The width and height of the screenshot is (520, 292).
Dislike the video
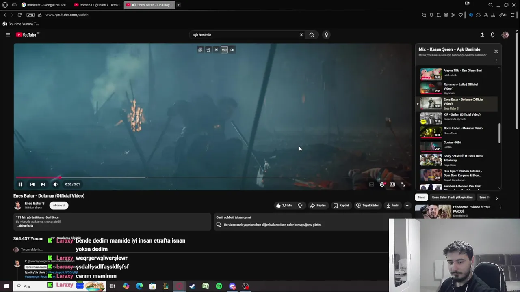(300, 206)
